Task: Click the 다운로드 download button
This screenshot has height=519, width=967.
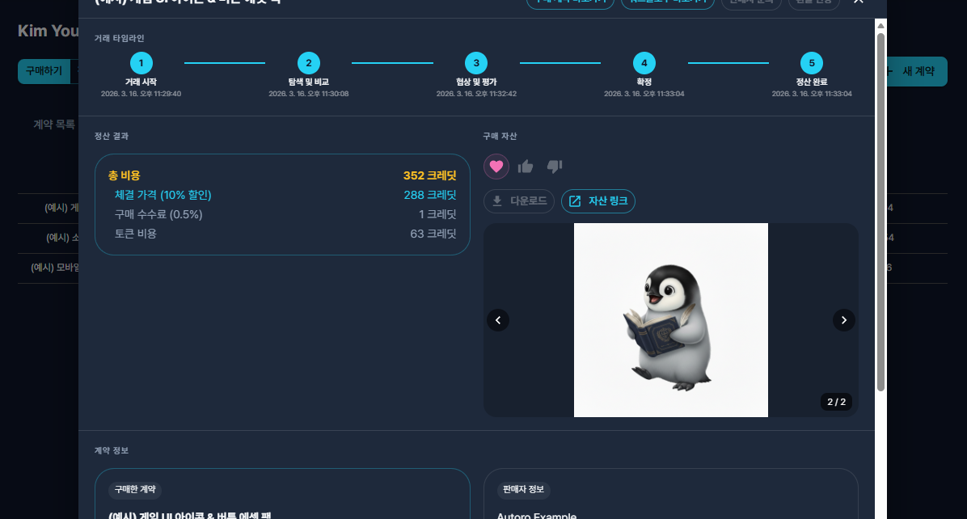Action: [518, 201]
